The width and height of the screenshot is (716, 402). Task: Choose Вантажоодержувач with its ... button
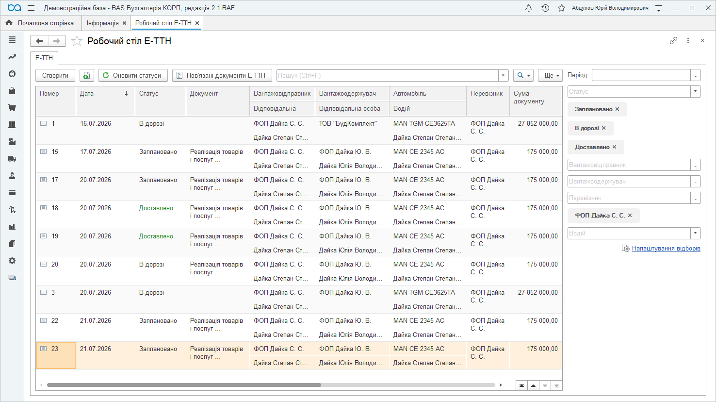(x=696, y=182)
